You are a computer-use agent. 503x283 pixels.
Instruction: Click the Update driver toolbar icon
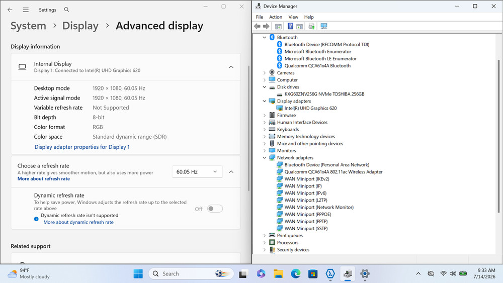[x=311, y=26]
